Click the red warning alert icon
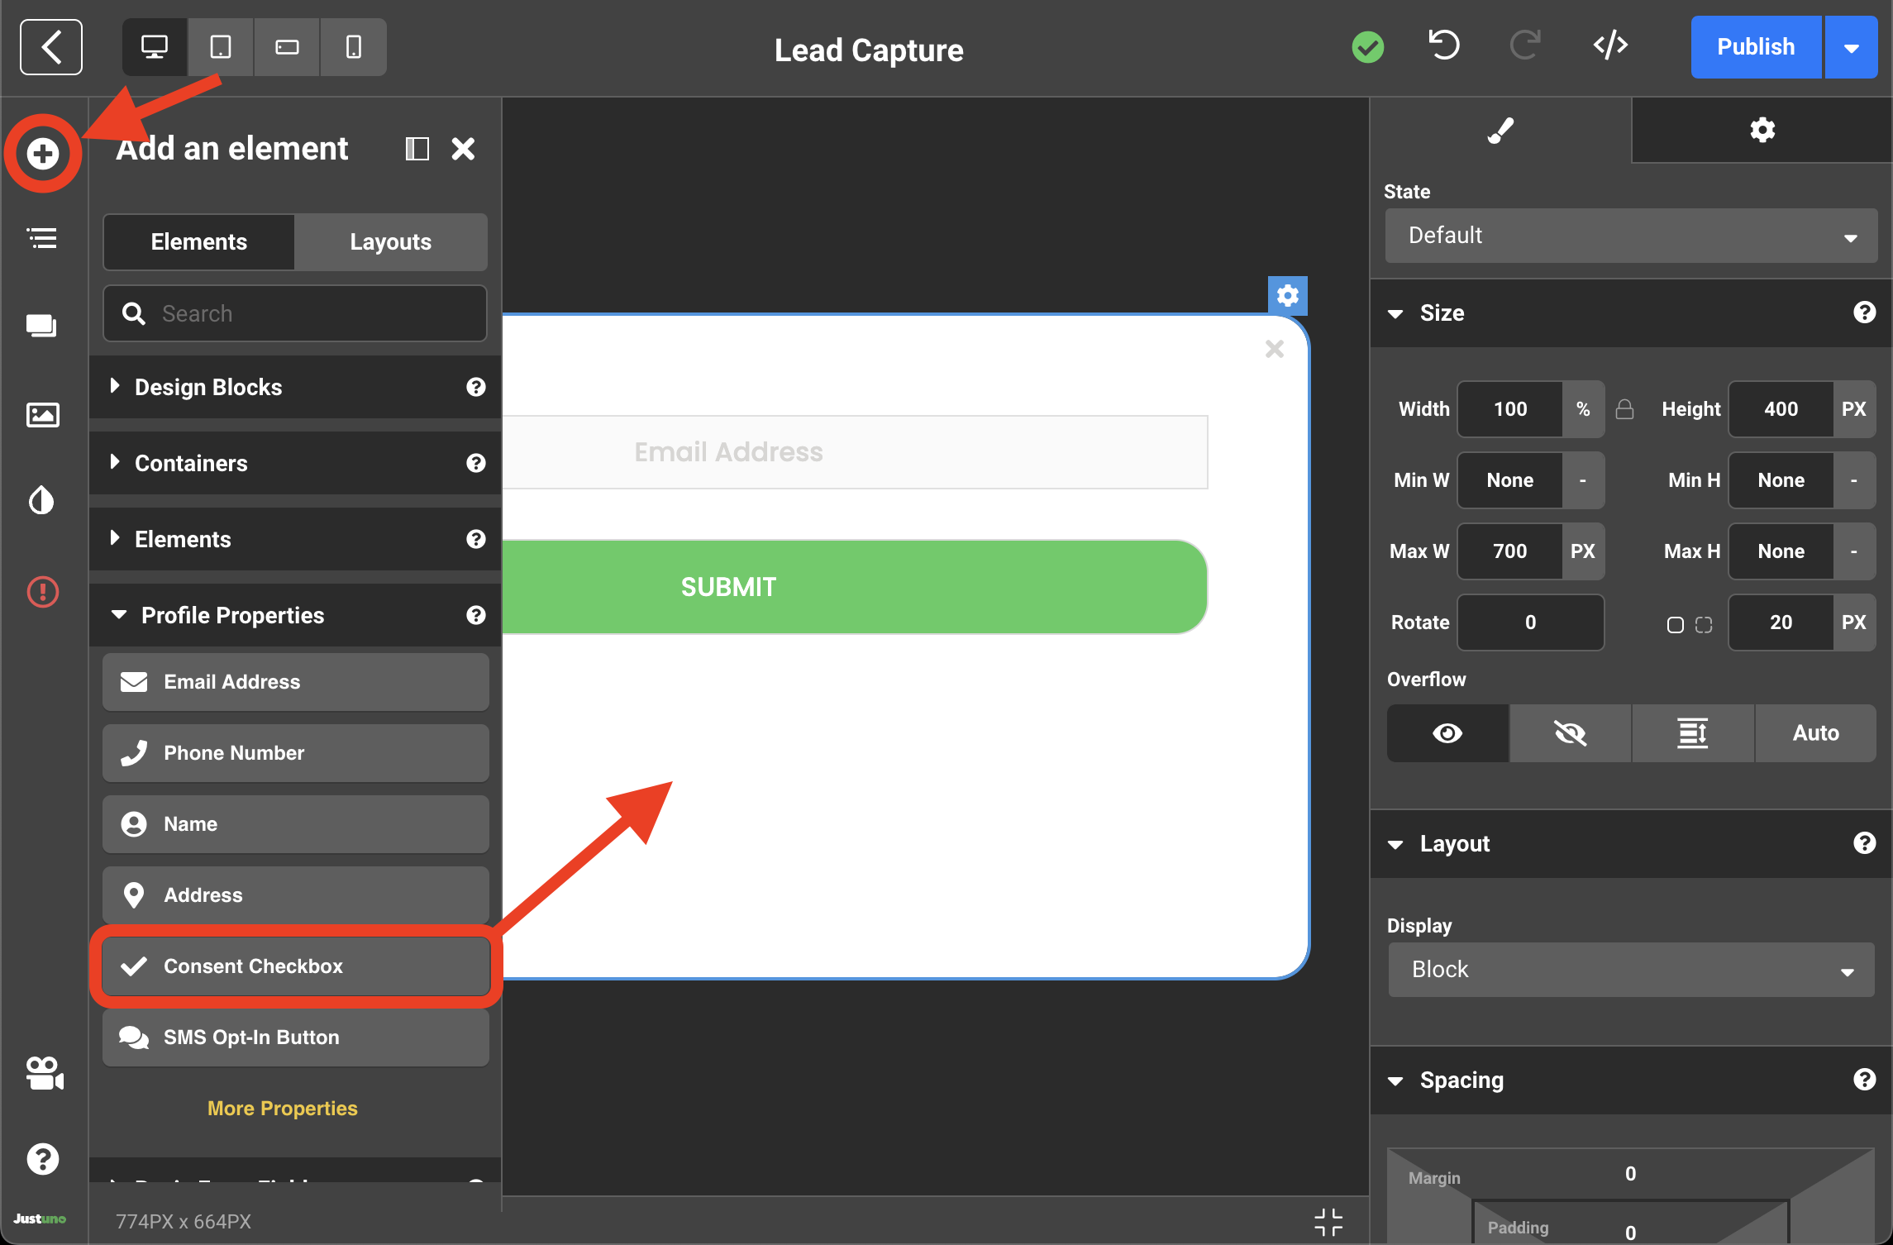This screenshot has height=1245, width=1893. (x=43, y=592)
